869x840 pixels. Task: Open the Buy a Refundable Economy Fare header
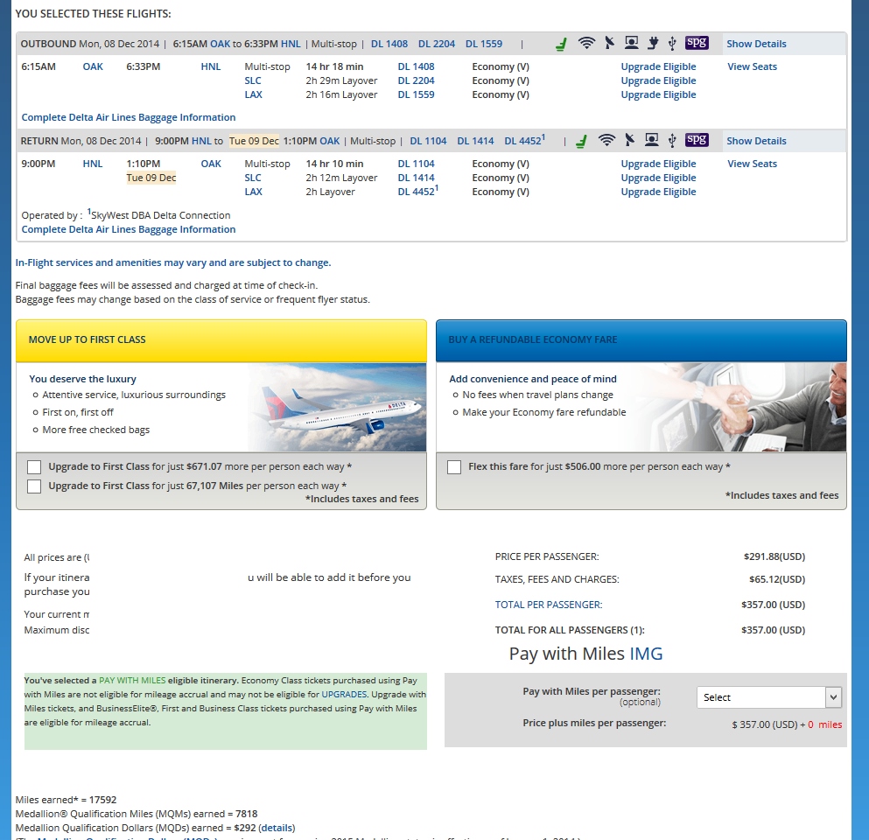(641, 340)
